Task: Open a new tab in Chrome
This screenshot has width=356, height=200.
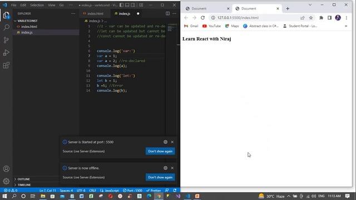Action: pyautogui.click(x=288, y=9)
